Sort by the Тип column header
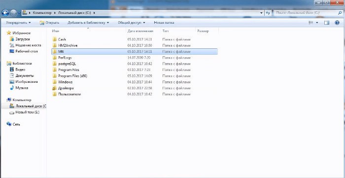The image size is (345, 178). tap(178, 31)
